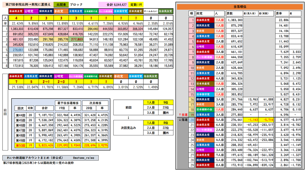Click the 票率 column header
This screenshot has height=173, width=308.
(282, 14)
